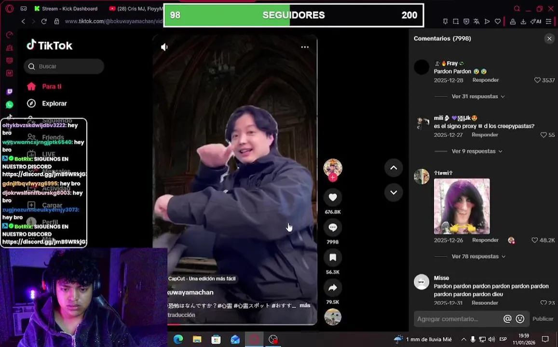
Task: Open Twitch from the Opera sidebar
Action: pos(9,92)
